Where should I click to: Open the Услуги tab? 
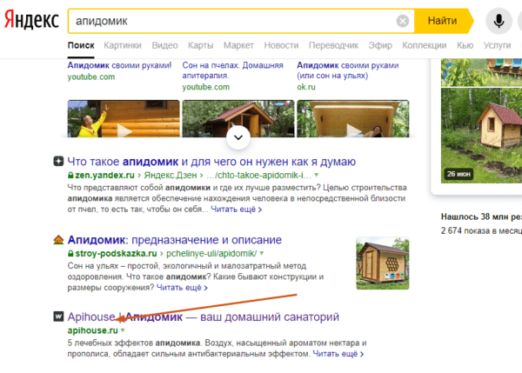(497, 45)
